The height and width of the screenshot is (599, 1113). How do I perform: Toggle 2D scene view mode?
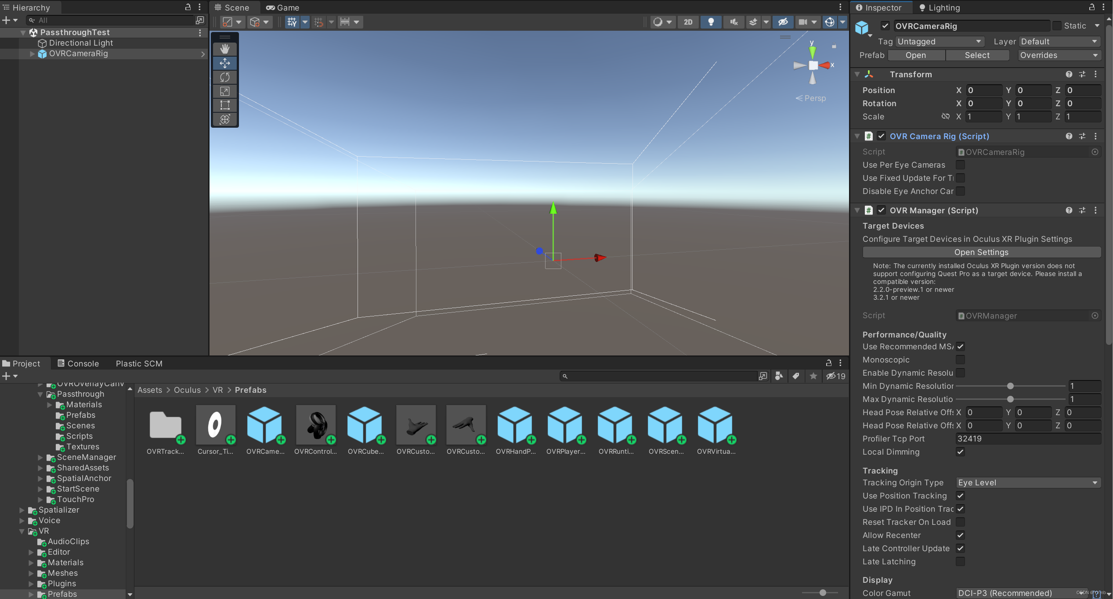[x=688, y=22]
